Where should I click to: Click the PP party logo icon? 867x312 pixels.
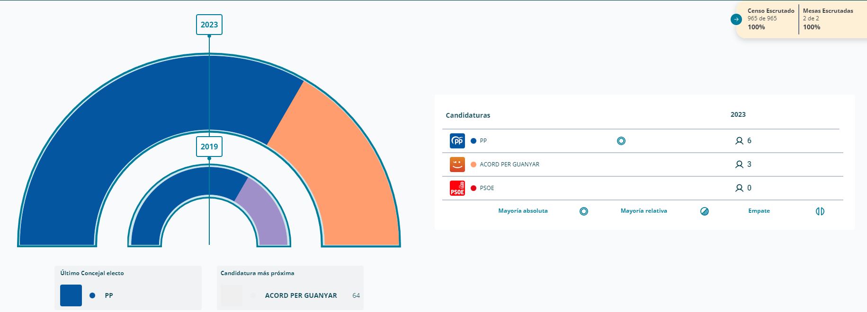(x=457, y=141)
